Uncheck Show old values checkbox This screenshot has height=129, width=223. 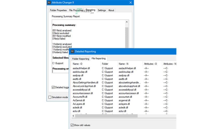click(x=72, y=125)
